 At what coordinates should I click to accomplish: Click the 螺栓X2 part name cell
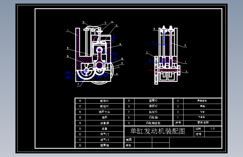coord(105,106)
